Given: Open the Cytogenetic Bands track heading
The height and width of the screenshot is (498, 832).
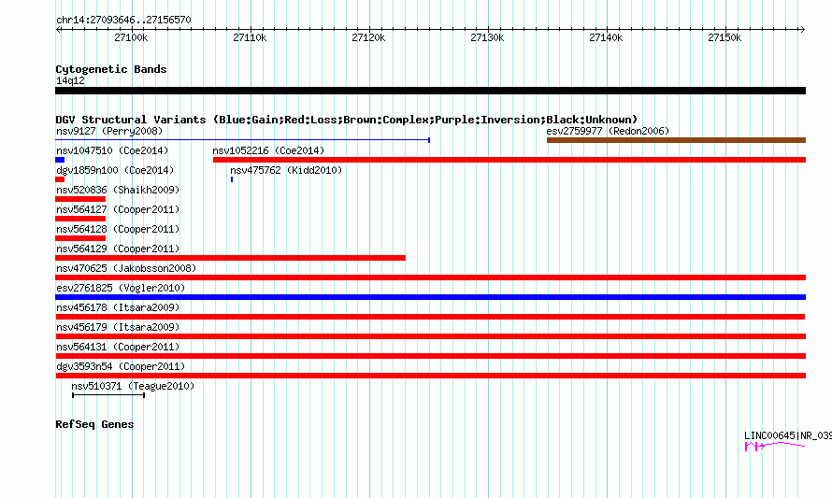Looking at the screenshot, I should (111, 69).
